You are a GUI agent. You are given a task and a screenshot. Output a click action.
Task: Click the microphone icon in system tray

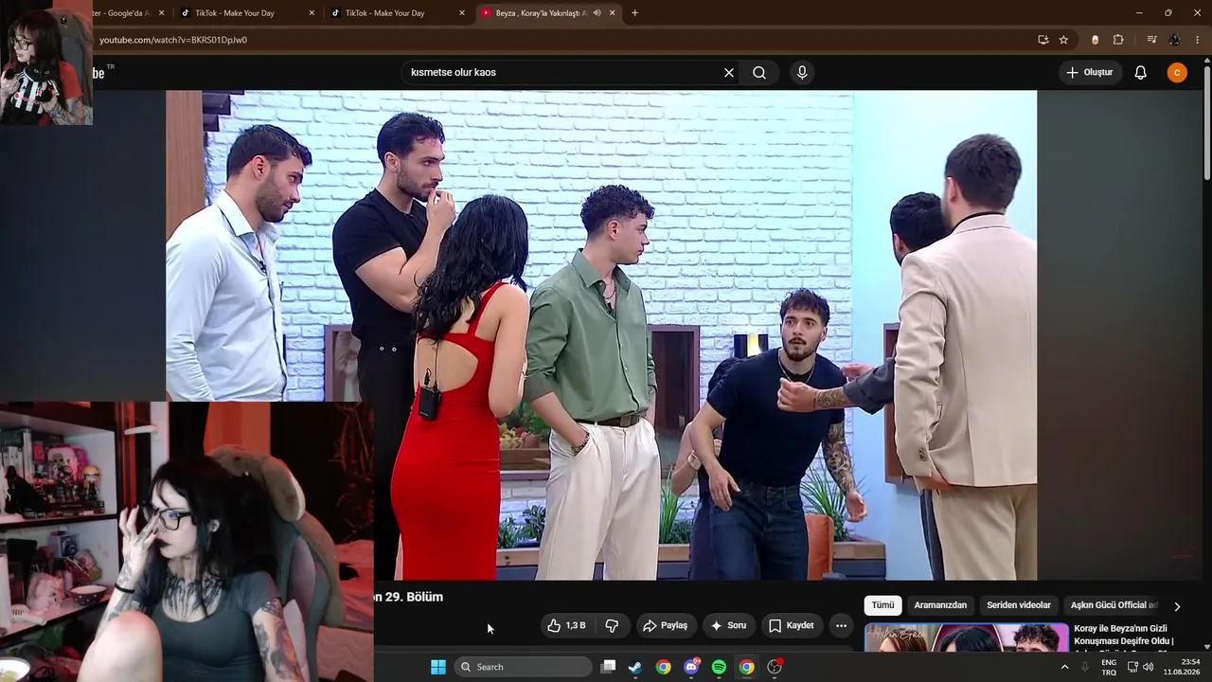click(x=1085, y=667)
